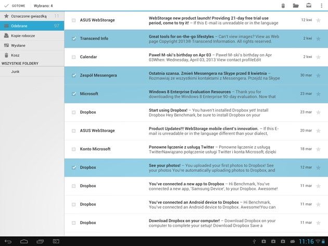Open Ostatnia szansa Messenger Skype email
Viewport: 328px width, 246px height.
[196, 75]
